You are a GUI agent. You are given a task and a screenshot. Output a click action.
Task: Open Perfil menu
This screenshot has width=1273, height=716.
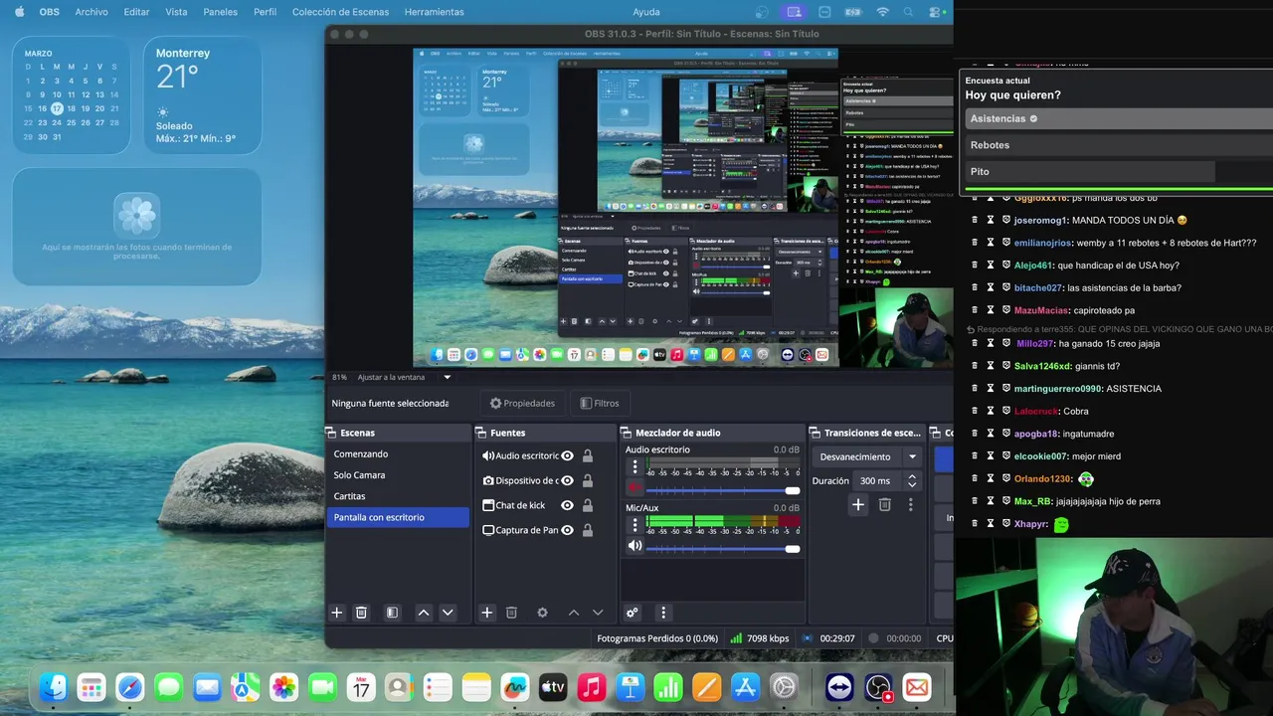[x=266, y=12]
